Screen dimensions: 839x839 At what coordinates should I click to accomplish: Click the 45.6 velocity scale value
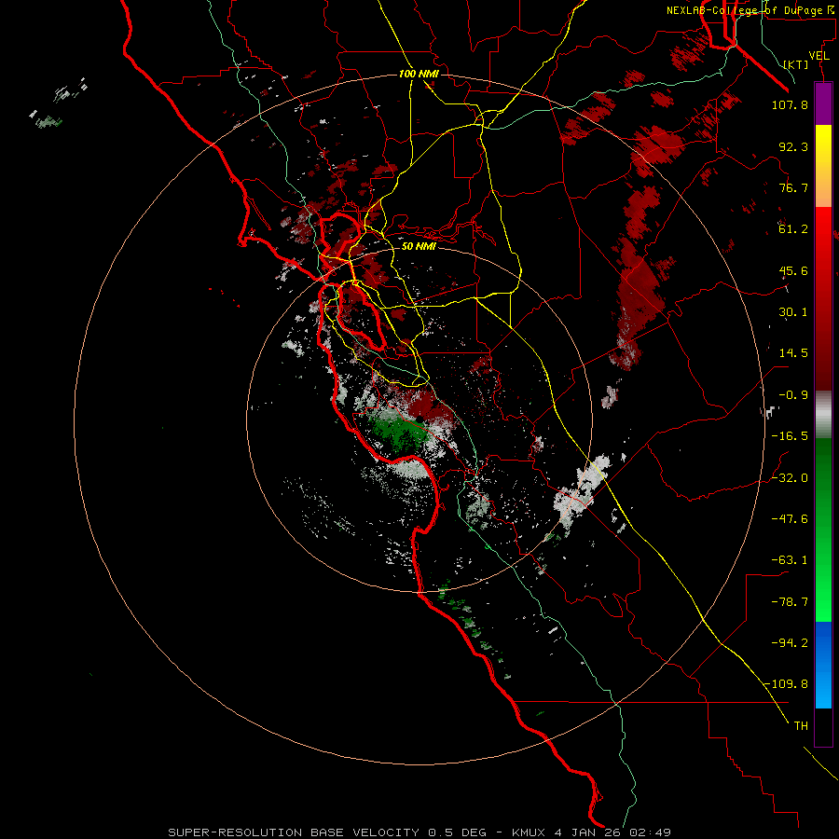[x=793, y=270]
